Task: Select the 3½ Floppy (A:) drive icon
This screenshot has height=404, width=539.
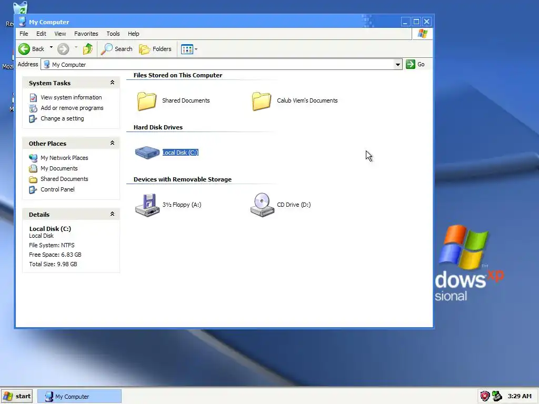Action: point(147,205)
